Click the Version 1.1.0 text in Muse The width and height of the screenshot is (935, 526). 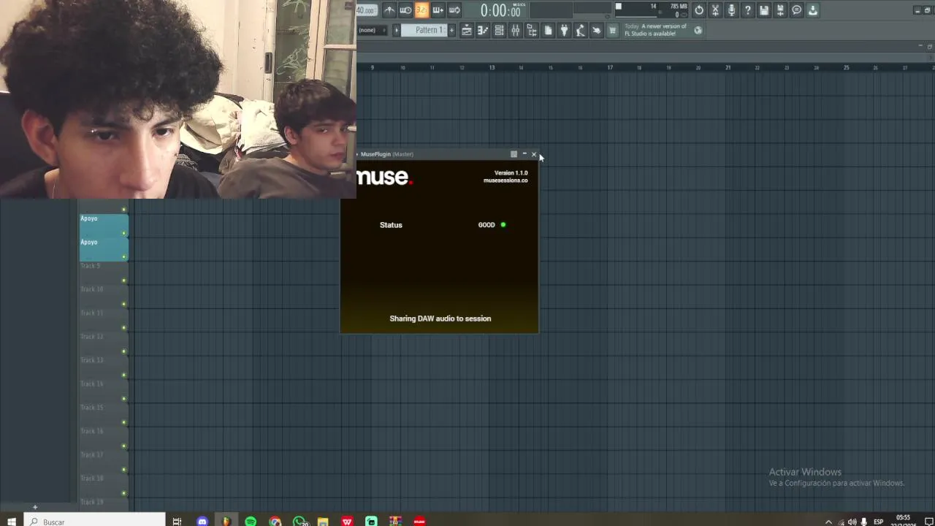tap(511, 173)
